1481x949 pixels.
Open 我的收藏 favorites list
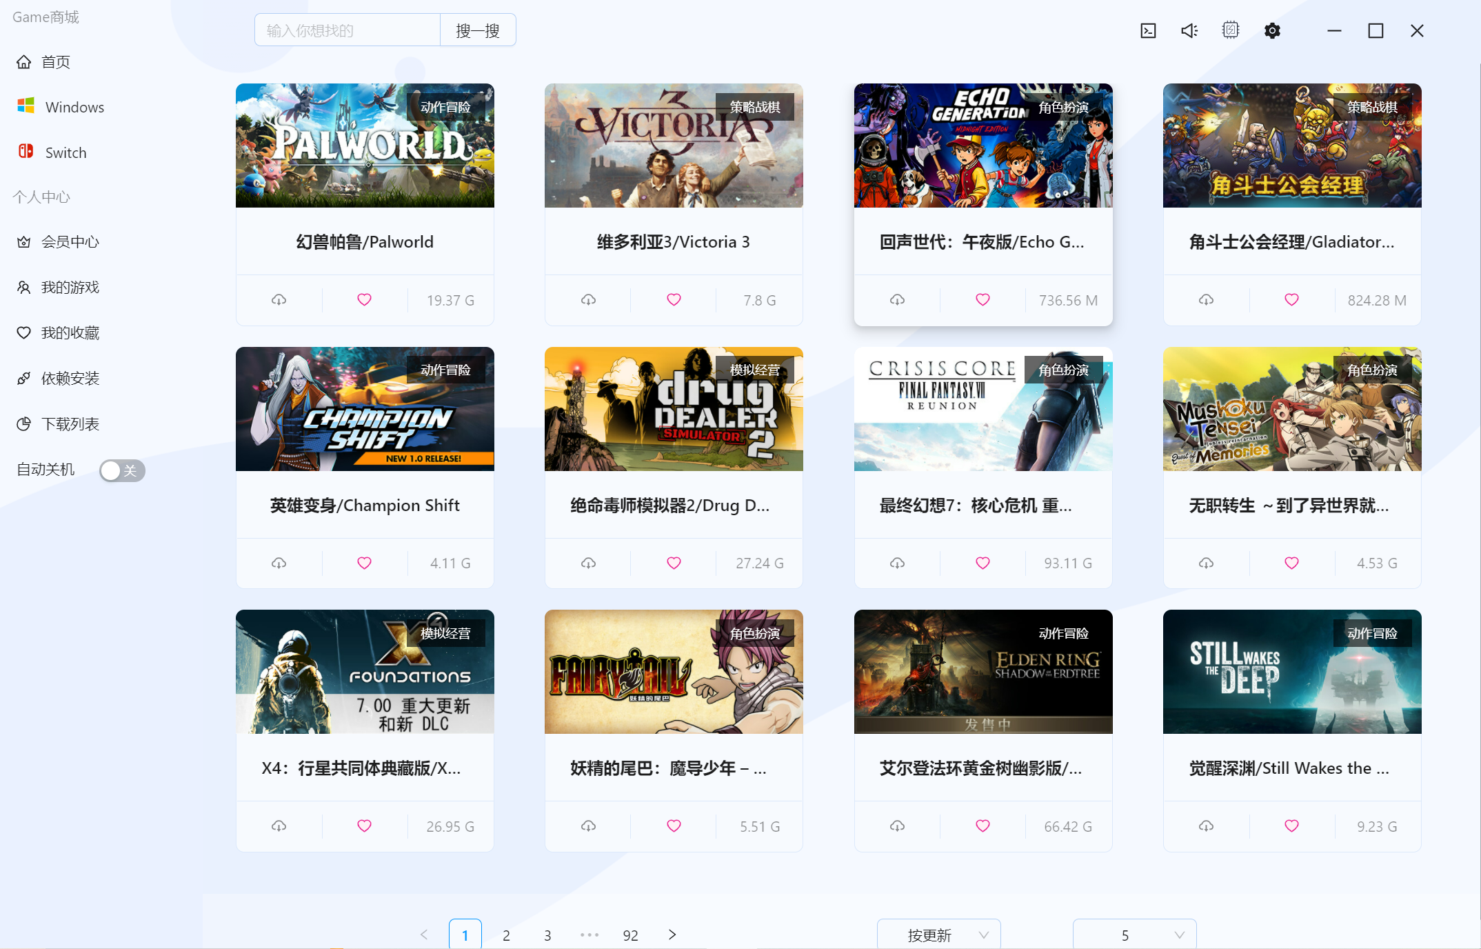pos(58,333)
